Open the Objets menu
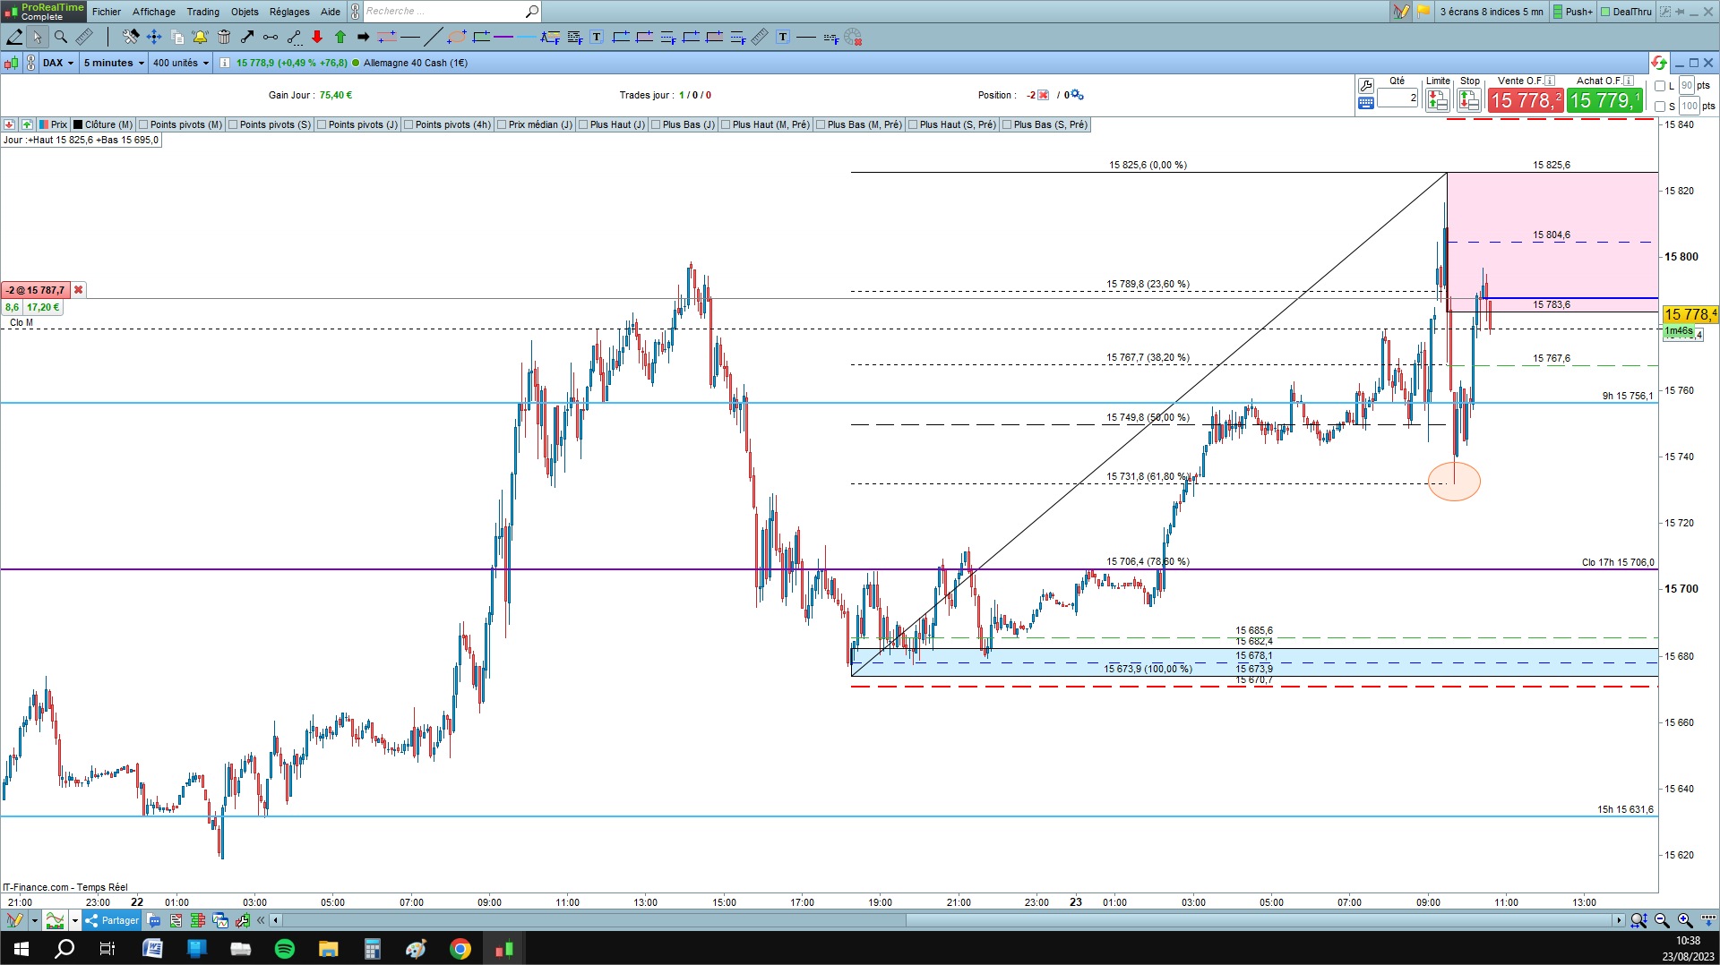 click(x=245, y=12)
